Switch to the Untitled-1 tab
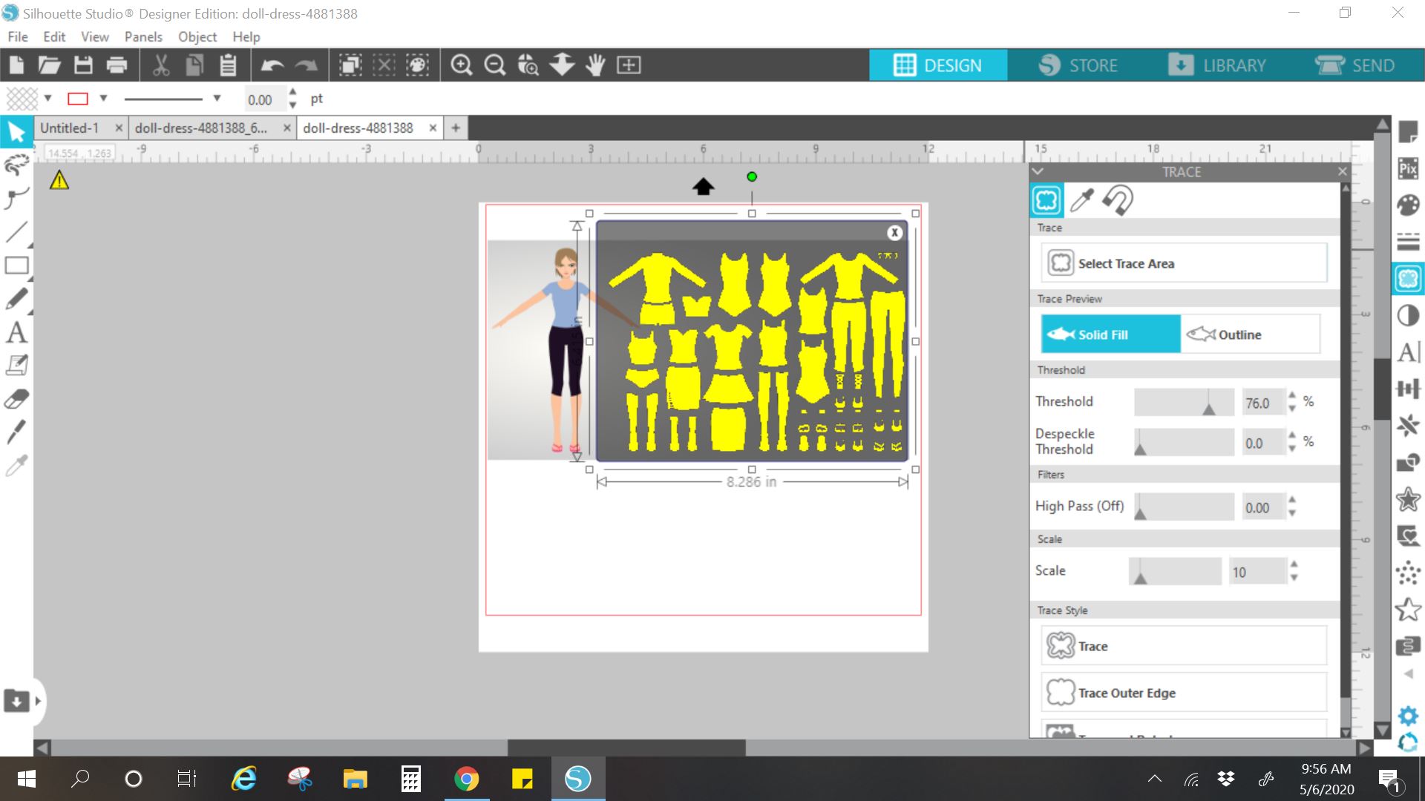 point(69,128)
